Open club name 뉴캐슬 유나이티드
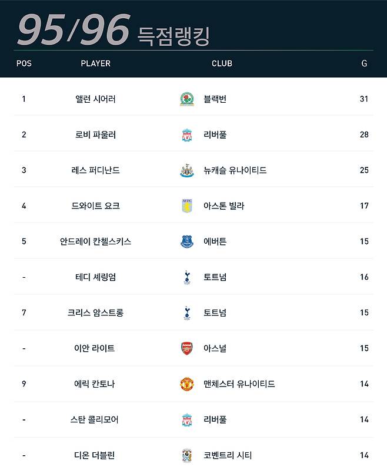 235,170
